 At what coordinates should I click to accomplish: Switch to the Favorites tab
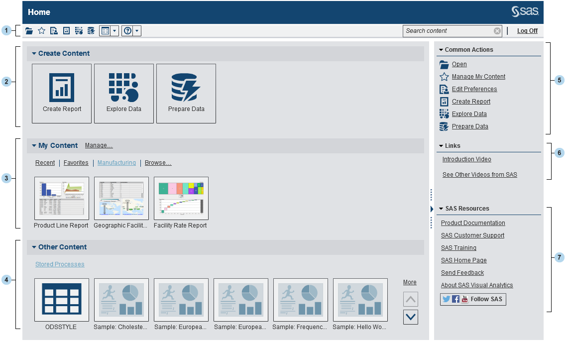[x=76, y=163]
